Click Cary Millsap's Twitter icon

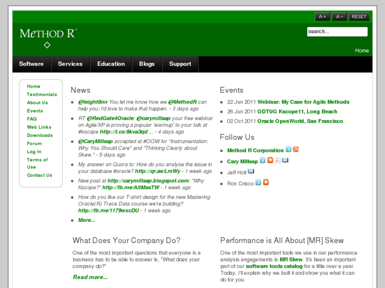click(263, 160)
